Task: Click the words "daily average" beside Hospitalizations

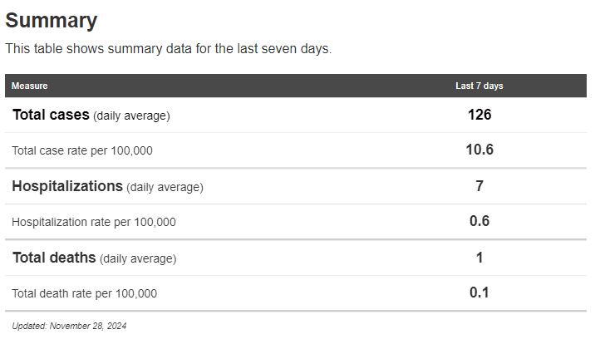Action: tap(165, 188)
